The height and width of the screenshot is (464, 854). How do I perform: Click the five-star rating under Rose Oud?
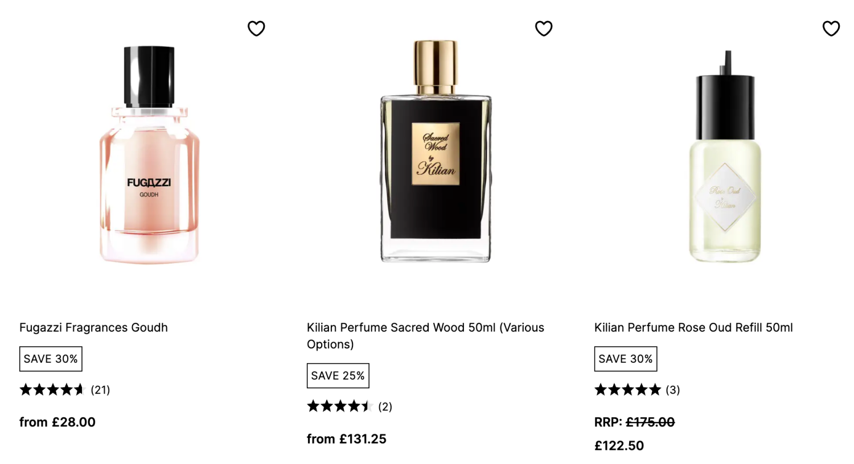coord(627,389)
